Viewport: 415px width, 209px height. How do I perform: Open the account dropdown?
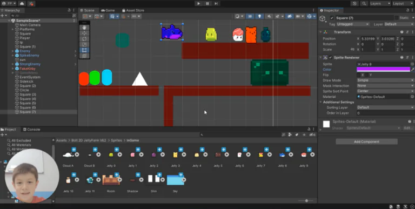pos(9,3)
